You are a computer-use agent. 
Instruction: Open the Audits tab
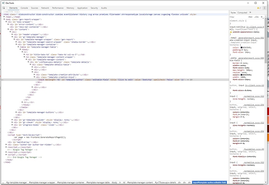[x=104, y=8]
